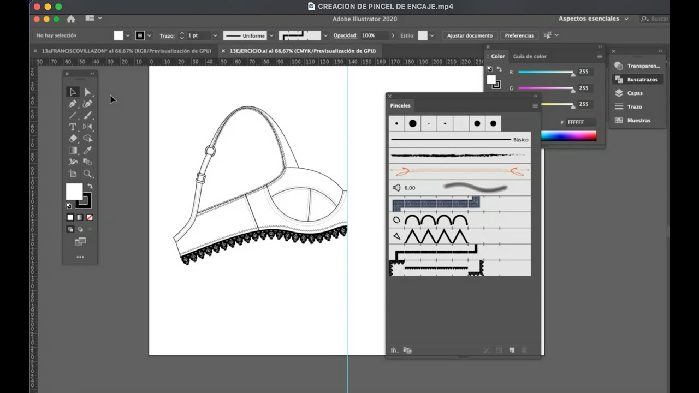Select the Artboard tool

point(73,174)
